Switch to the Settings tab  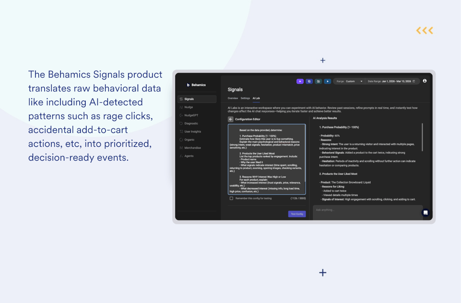click(245, 98)
